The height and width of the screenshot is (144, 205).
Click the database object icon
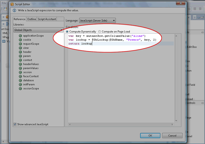(20, 80)
